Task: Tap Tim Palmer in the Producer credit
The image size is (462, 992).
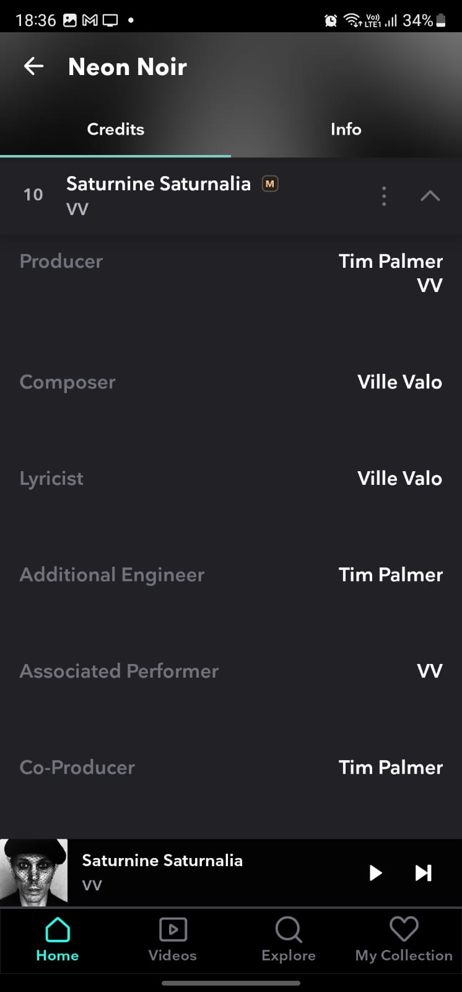Action: coord(390,261)
